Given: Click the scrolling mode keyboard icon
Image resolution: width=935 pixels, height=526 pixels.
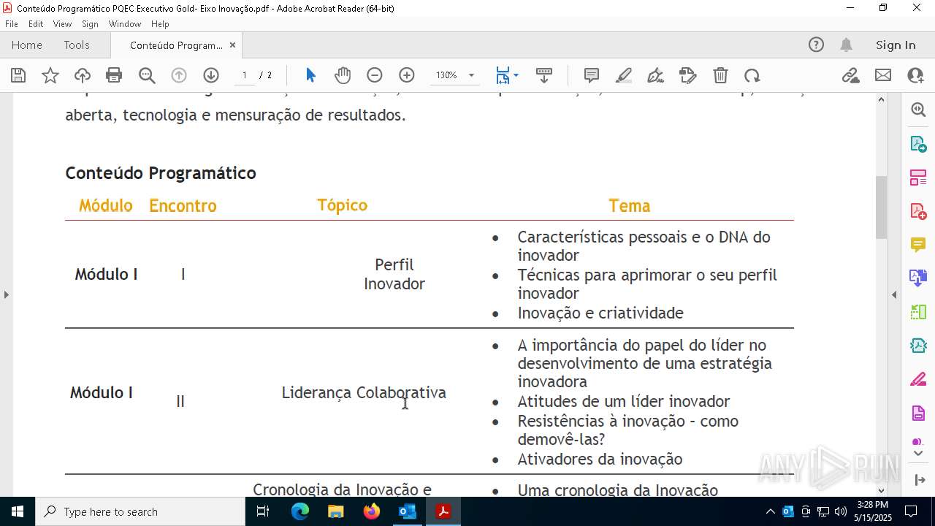Looking at the screenshot, I should pos(544,75).
